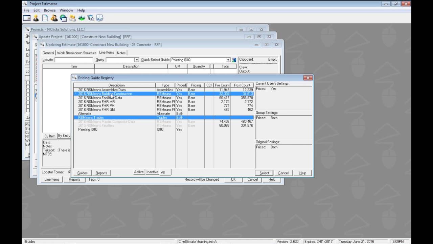Show Inactive pricing guides tab
This screenshot has height=244, width=433.
pyautogui.click(x=152, y=172)
